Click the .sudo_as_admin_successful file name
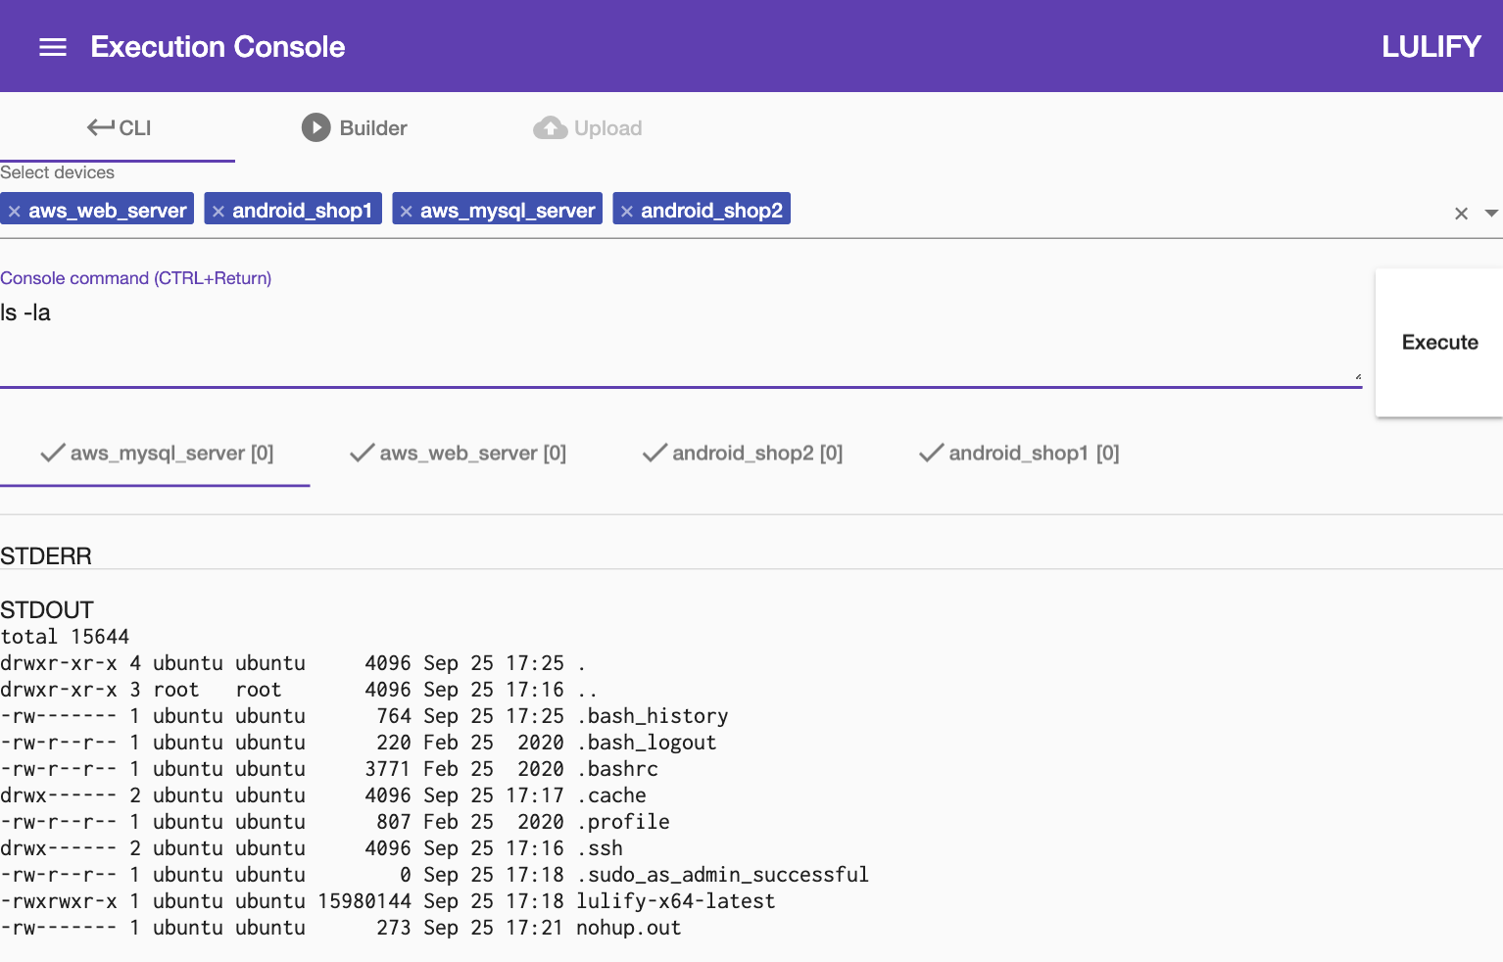Screen dimensions: 1503x962 click(x=723, y=875)
